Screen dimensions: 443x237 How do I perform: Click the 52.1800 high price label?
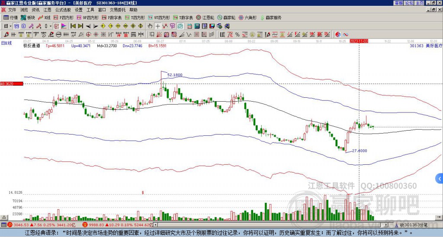pos(175,75)
